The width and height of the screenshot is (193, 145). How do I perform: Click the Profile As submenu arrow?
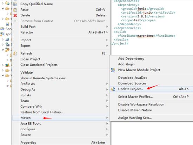pos(107,84)
